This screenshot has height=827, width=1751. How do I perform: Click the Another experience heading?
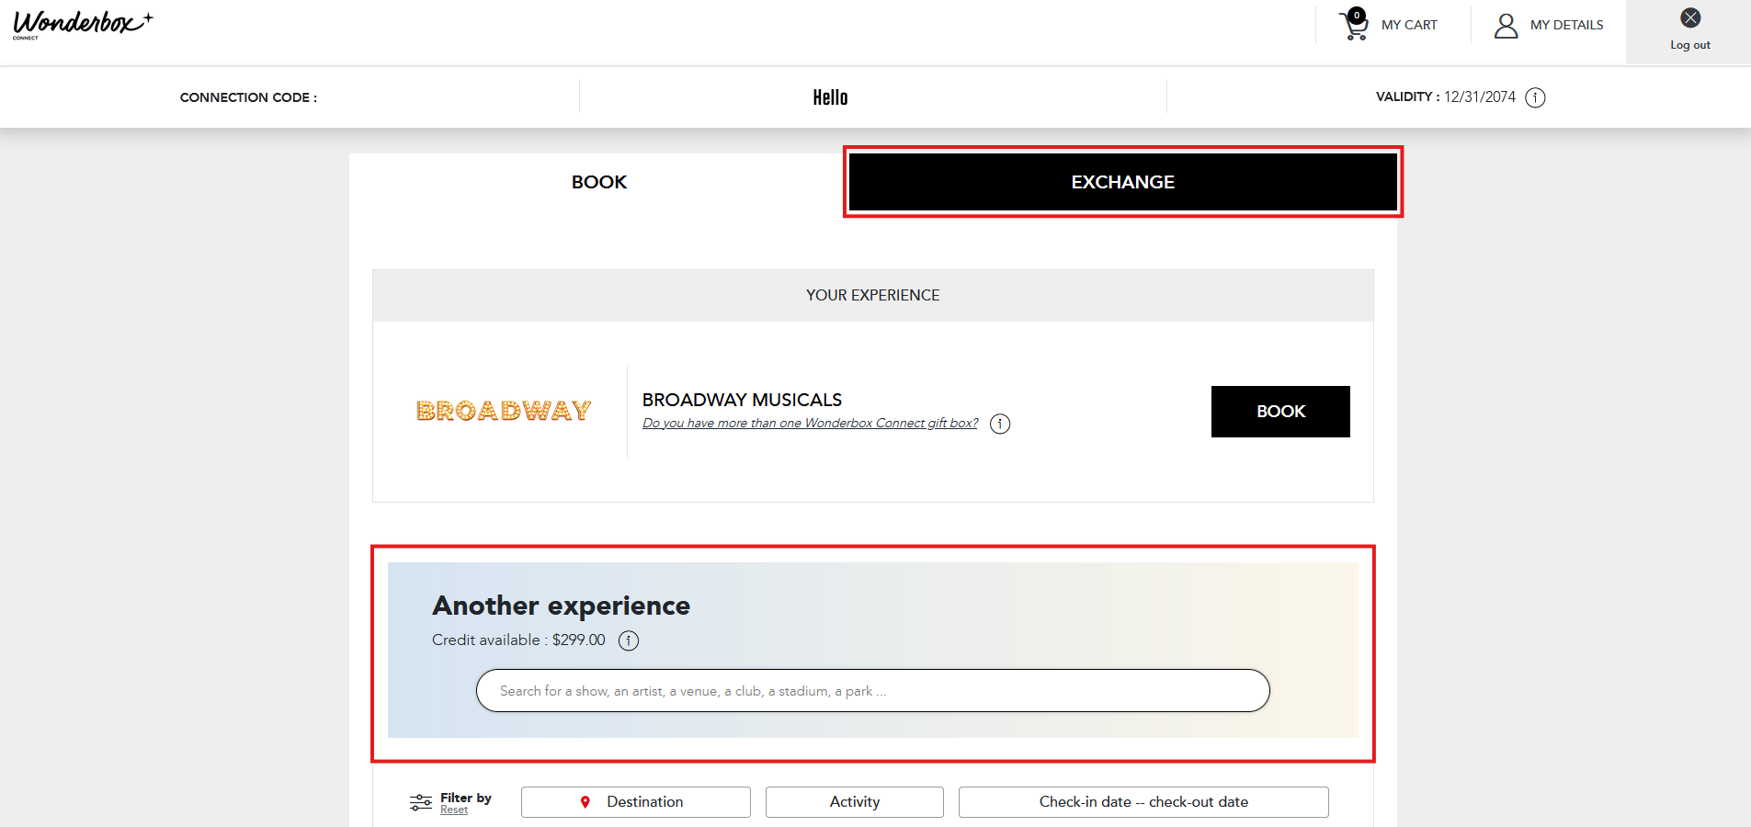(561, 606)
